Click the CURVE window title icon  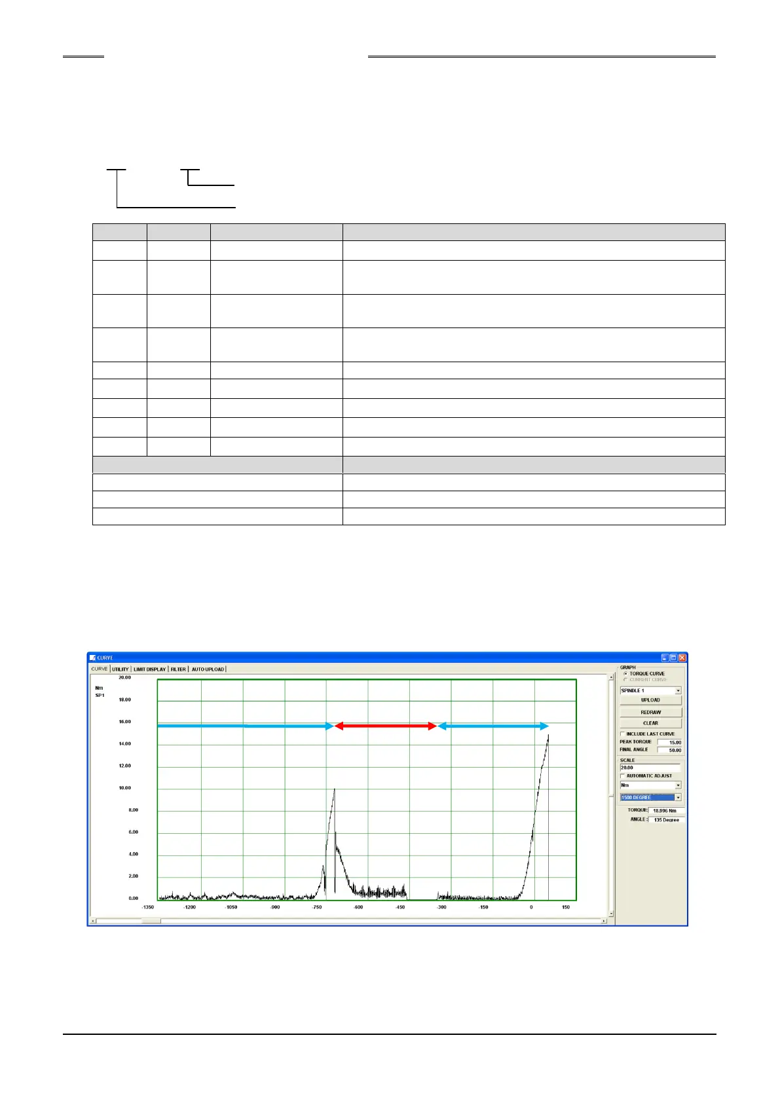[x=92, y=658]
